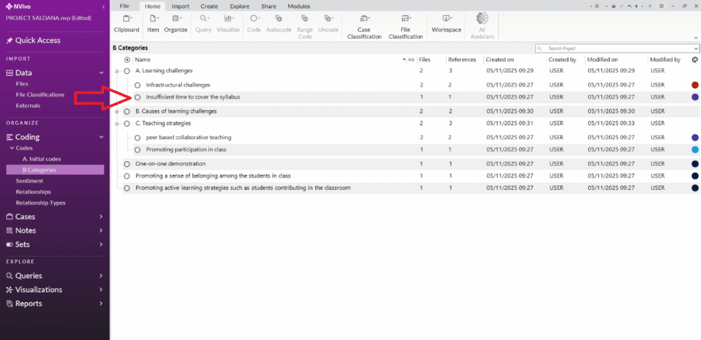The height and width of the screenshot is (340, 701).
Task: Click the Organize ribbon icon
Action: tap(175, 19)
